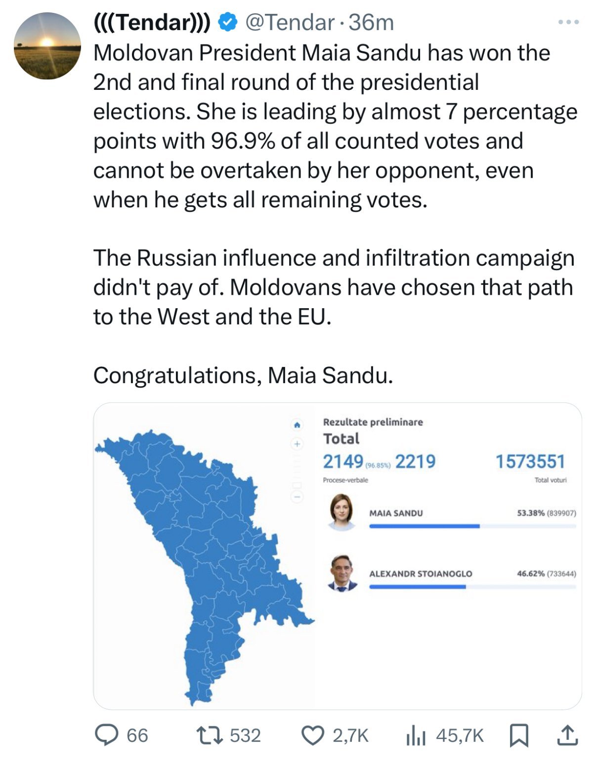Click Maia Sandu's portrait photo

[x=342, y=512]
